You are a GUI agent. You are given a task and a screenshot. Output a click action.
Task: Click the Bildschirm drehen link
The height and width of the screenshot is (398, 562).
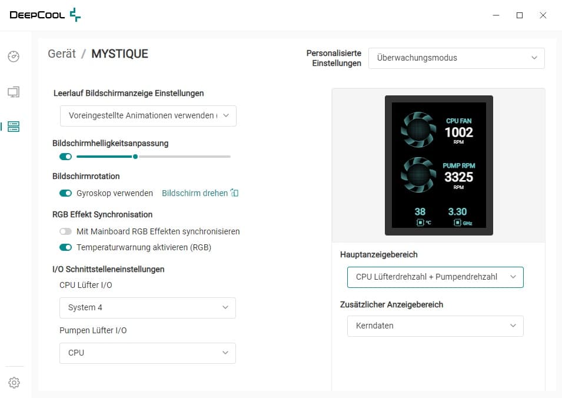[x=195, y=193]
